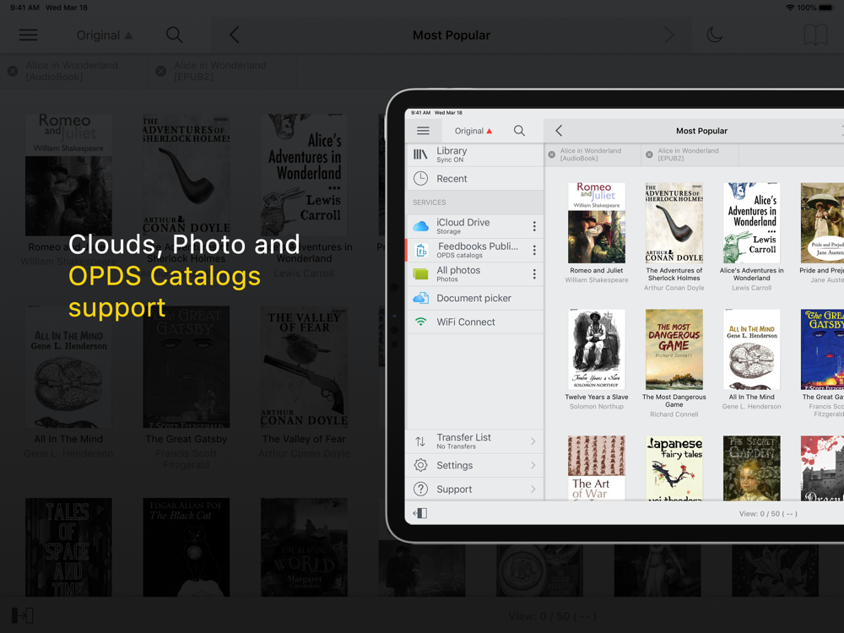Select the All photos green icon
The height and width of the screenshot is (633, 844).
pos(420,274)
